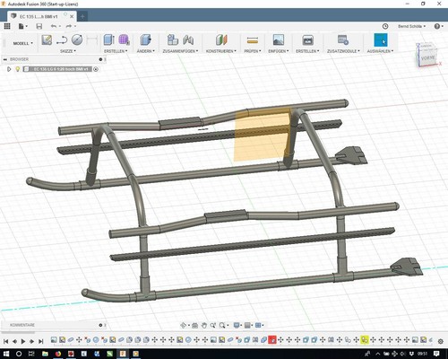
Task: Click the Measure tool under PRÜFEN
Action: [x=253, y=39]
